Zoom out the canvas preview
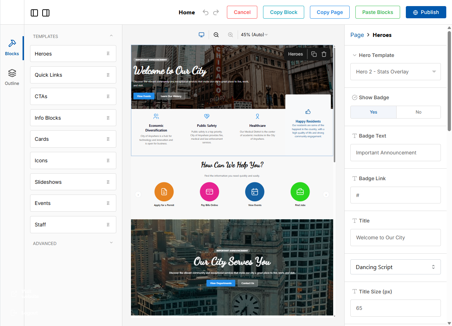This screenshot has height=326, width=452. tap(216, 35)
